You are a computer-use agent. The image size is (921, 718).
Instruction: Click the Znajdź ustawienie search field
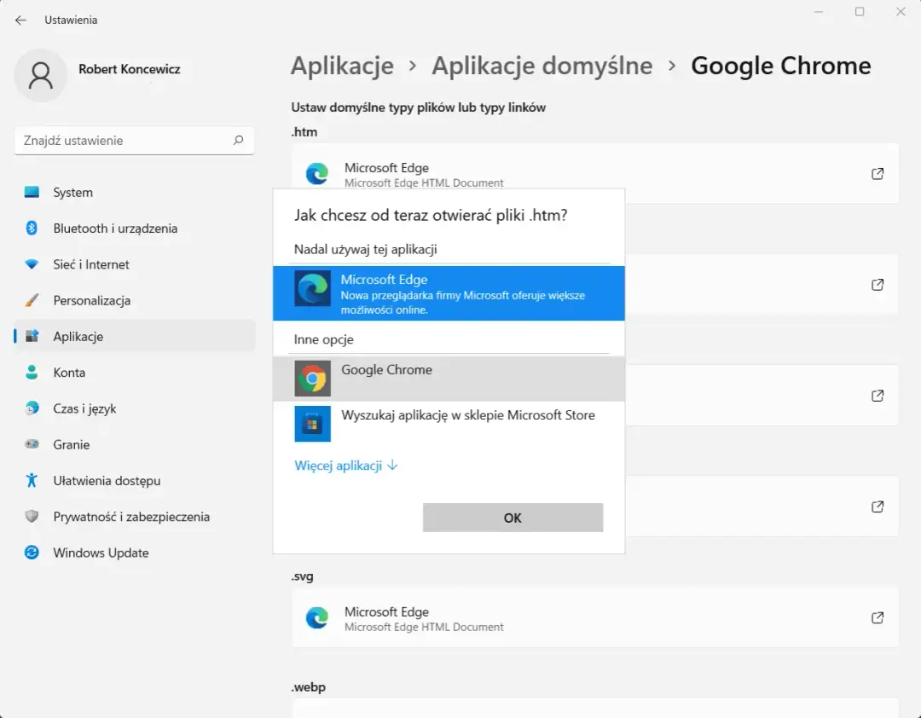(x=124, y=141)
